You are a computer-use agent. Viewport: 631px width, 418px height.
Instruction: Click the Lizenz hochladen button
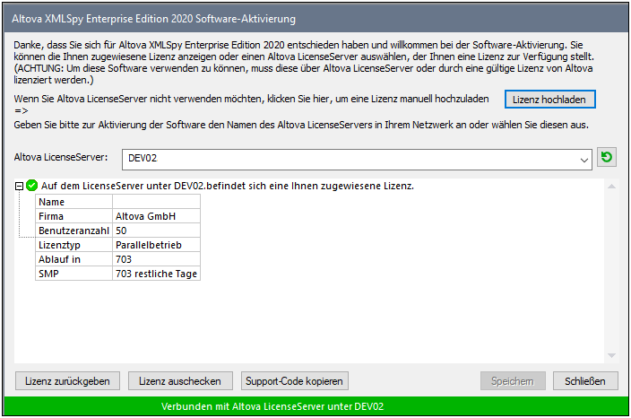[x=549, y=100]
